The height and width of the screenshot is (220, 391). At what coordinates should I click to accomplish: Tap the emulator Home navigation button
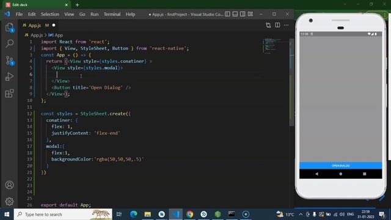click(x=341, y=174)
